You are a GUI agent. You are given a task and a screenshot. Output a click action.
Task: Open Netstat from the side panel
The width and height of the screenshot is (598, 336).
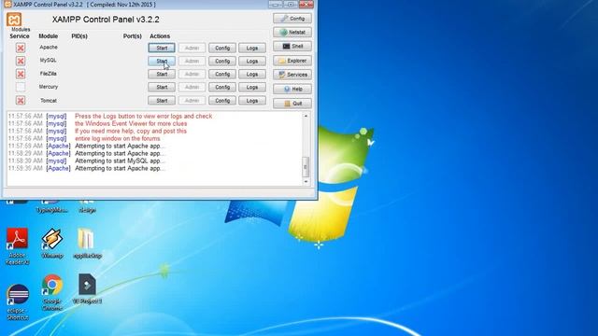click(x=292, y=33)
